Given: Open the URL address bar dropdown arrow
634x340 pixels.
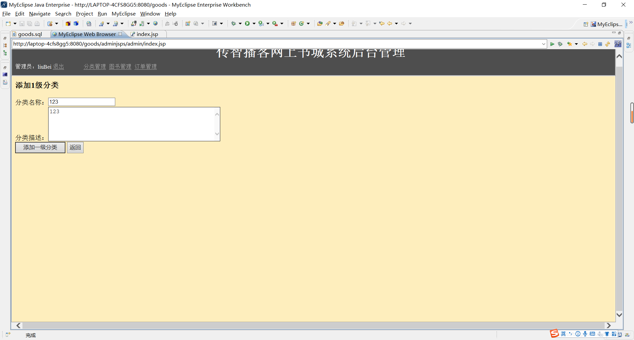Looking at the screenshot, I should 544,44.
